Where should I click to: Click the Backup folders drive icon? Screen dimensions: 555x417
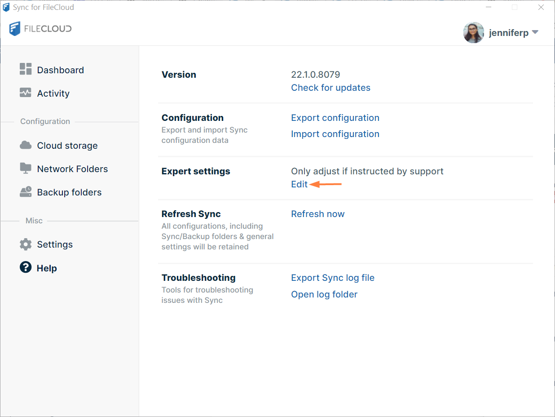pos(26,192)
